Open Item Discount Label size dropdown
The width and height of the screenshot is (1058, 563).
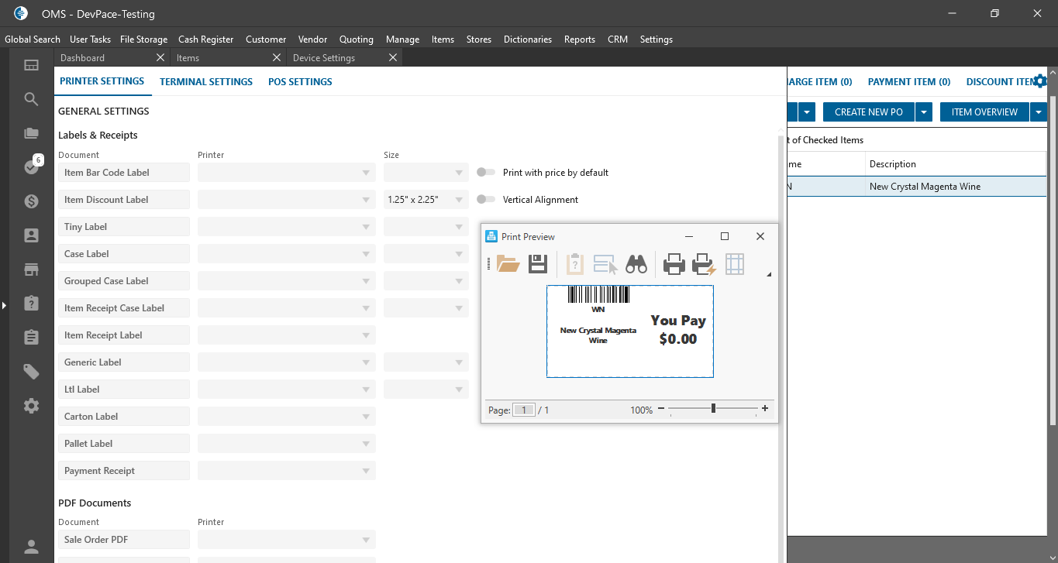click(459, 200)
